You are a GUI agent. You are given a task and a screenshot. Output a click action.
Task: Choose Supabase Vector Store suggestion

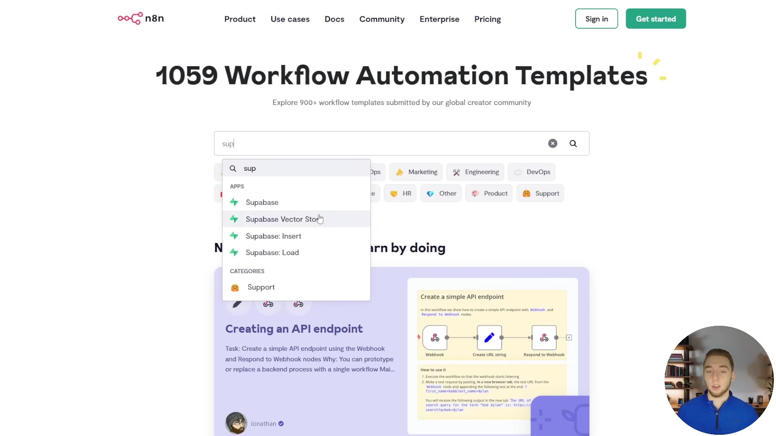click(282, 219)
